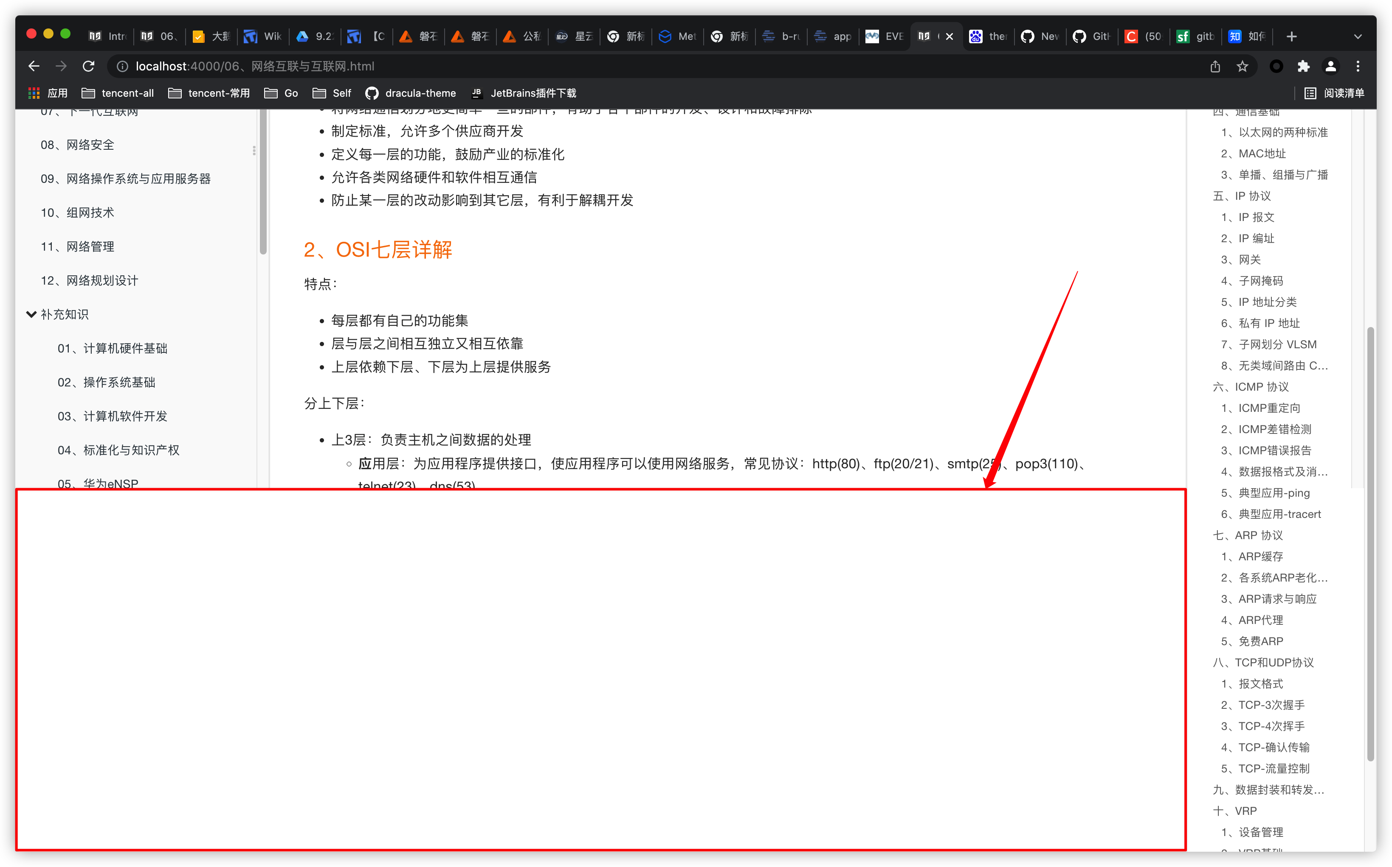Go back using the back arrow
The height and width of the screenshot is (867, 1392).
pyautogui.click(x=34, y=67)
